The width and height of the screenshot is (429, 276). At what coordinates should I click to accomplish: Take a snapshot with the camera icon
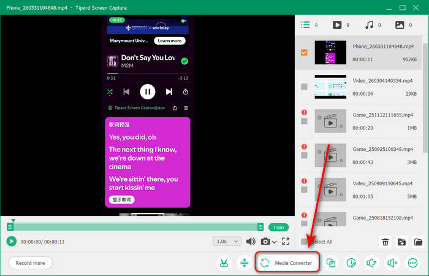265,242
